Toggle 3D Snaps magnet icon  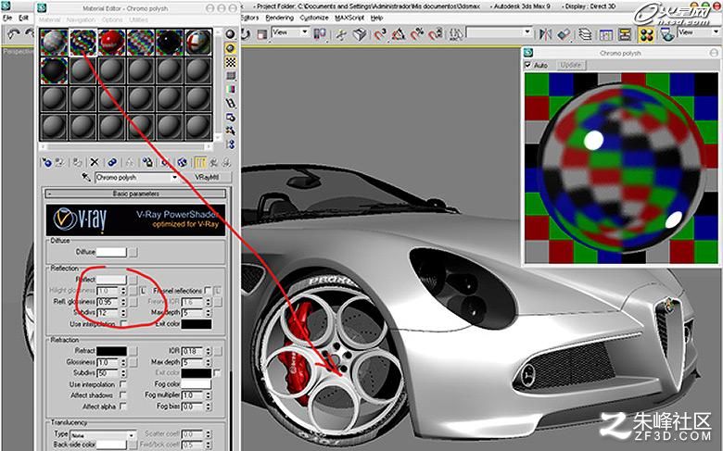(380, 34)
